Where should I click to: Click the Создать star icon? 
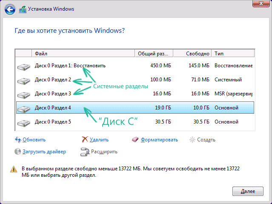tap(193, 140)
